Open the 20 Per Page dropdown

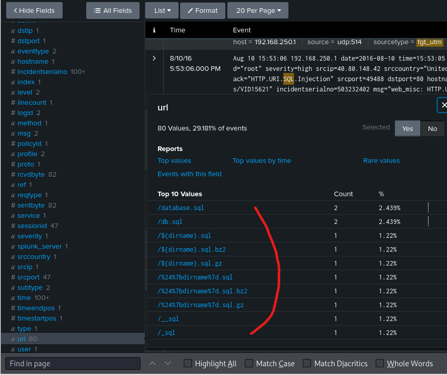(x=258, y=11)
